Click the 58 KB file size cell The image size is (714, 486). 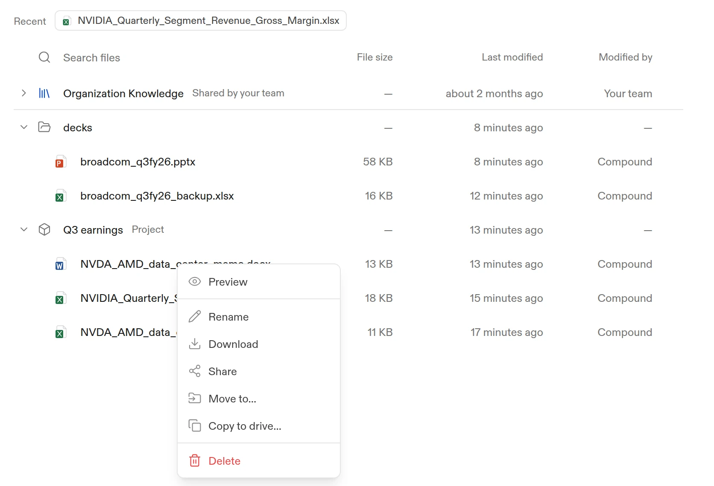pyautogui.click(x=377, y=162)
